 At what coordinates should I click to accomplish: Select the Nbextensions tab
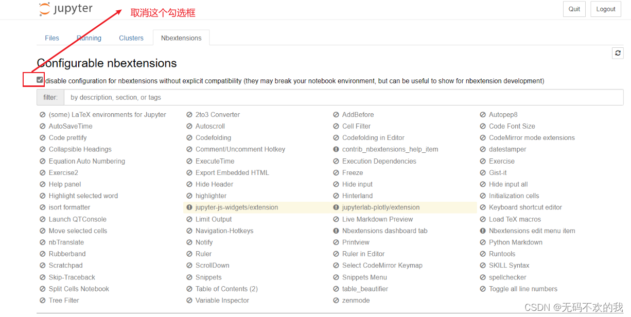181,38
